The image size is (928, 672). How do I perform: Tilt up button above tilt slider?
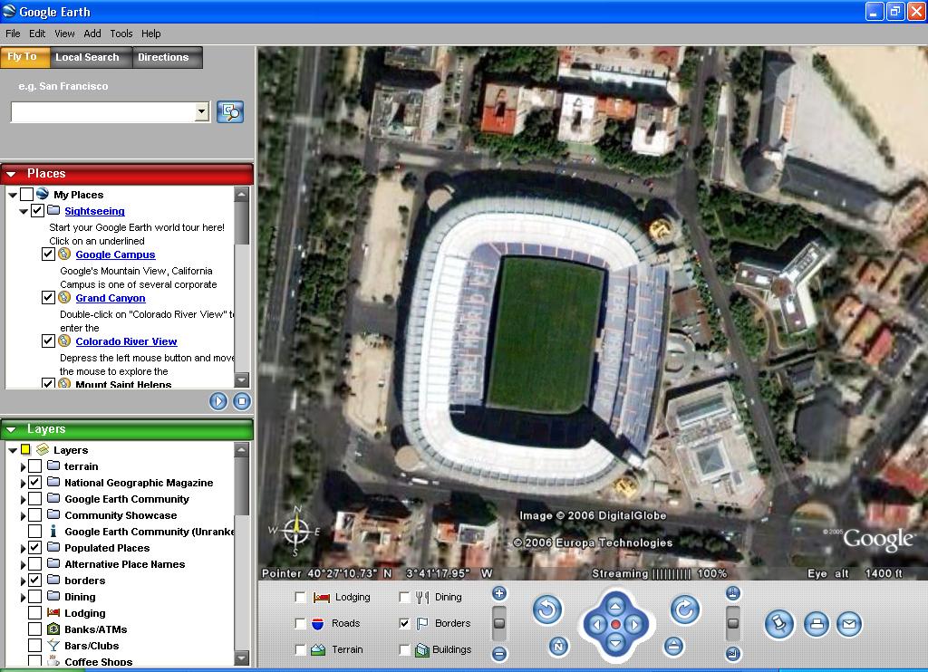coord(732,593)
